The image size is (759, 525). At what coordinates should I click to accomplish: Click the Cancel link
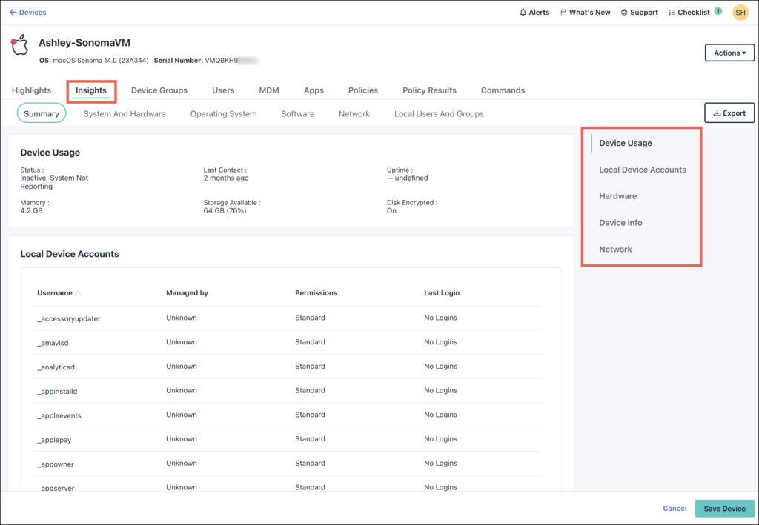pos(675,509)
